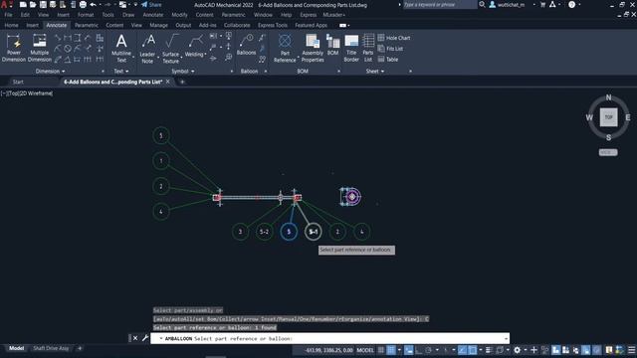Cancel command with command line X button

135,338
